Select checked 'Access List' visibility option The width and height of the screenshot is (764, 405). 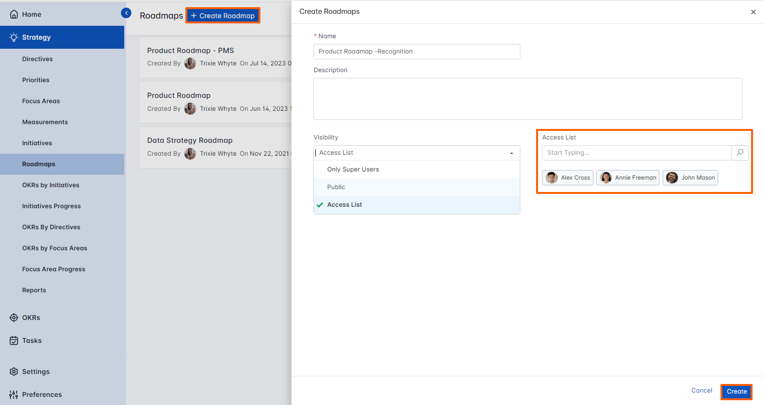click(x=344, y=205)
